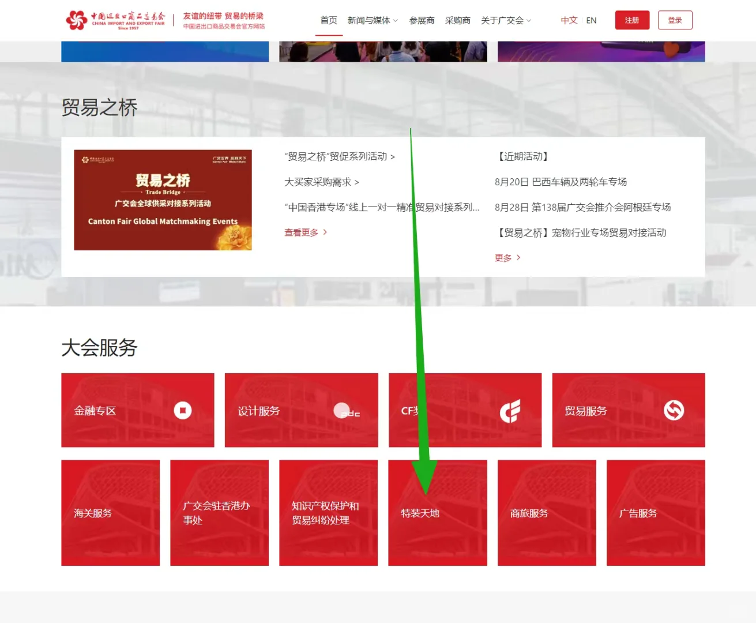Click the circular arrows icon on 贸易服务
Image resolution: width=756 pixels, height=623 pixels.
click(674, 410)
